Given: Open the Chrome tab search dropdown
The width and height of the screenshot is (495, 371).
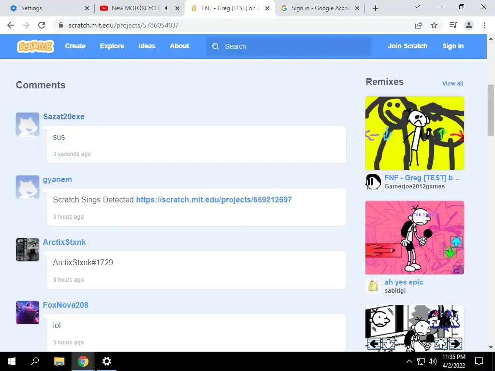Looking at the screenshot, I should [x=417, y=7].
